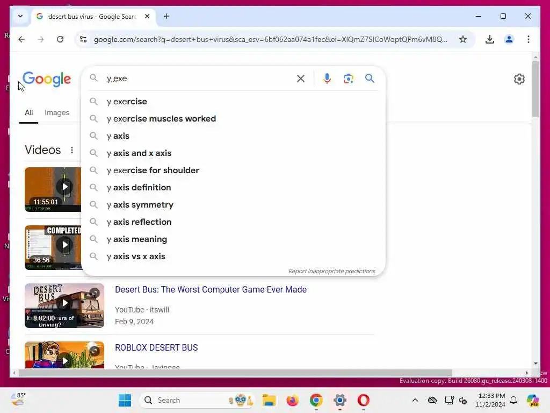The image size is (550, 413).
Task: Open the taskbar clock and date
Action: coord(490,400)
